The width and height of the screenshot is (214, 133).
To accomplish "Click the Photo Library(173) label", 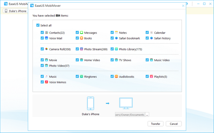I will tap(131, 49).
